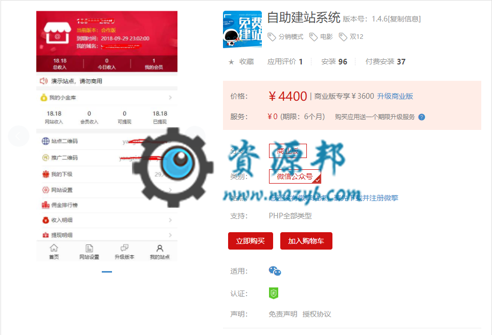Open the 授权协议 link
Screen dimensions: 492x335
click(317, 314)
